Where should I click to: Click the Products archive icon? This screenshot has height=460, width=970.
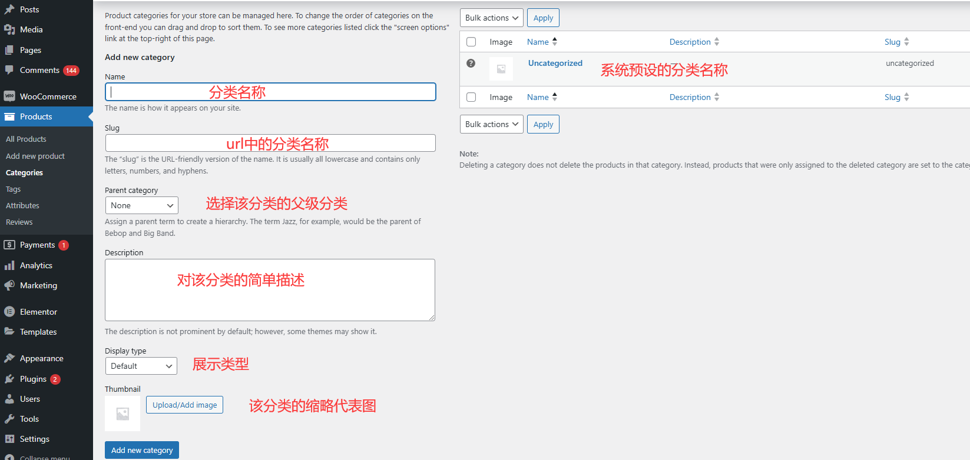pyautogui.click(x=9, y=116)
